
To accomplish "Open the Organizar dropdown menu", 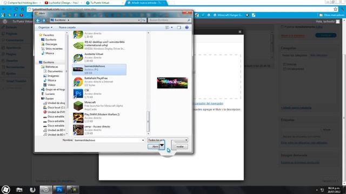I will coord(45,27).
